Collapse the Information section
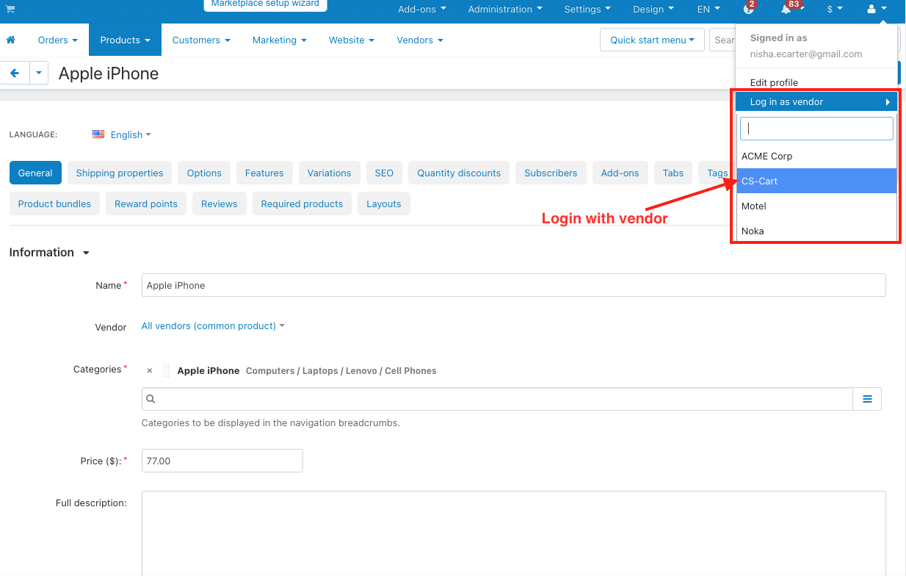906x576 pixels. (49, 252)
